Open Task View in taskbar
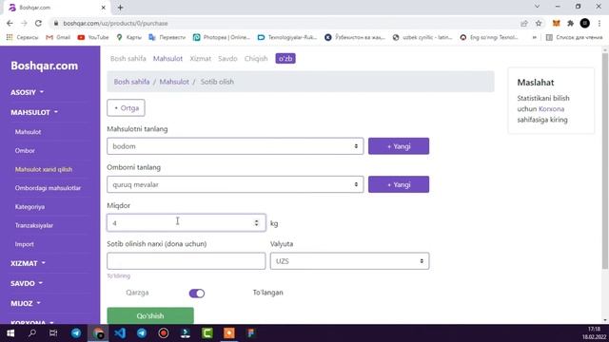The image size is (609, 342). [x=53, y=333]
